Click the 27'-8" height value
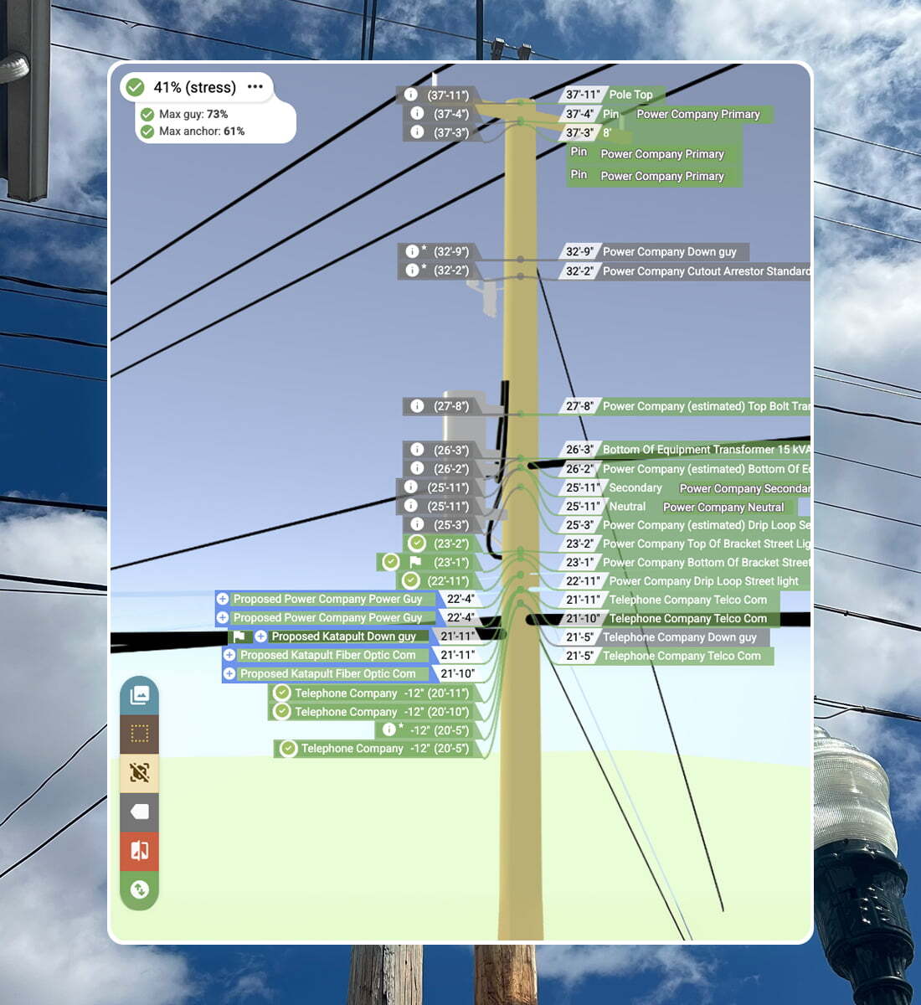This screenshot has height=1005, width=921. point(579,406)
